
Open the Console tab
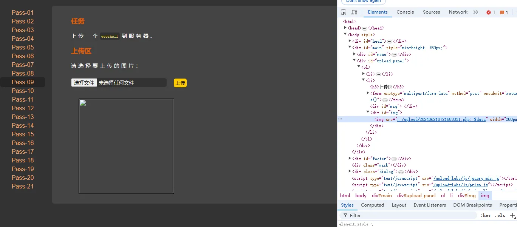tap(405, 12)
